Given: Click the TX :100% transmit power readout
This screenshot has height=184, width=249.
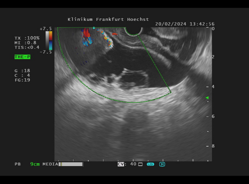Looking at the screenshot, I should tap(27, 38).
